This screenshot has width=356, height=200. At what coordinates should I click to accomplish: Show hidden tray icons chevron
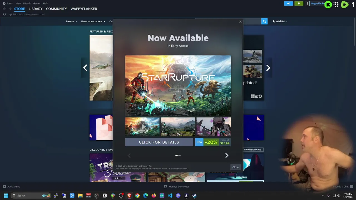click(x=323, y=196)
